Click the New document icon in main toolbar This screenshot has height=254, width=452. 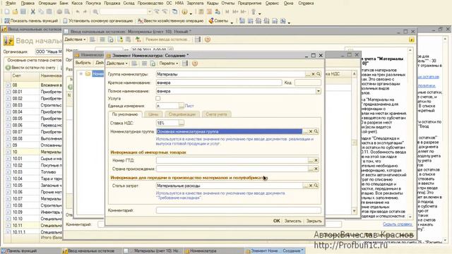click(x=7, y=12)
